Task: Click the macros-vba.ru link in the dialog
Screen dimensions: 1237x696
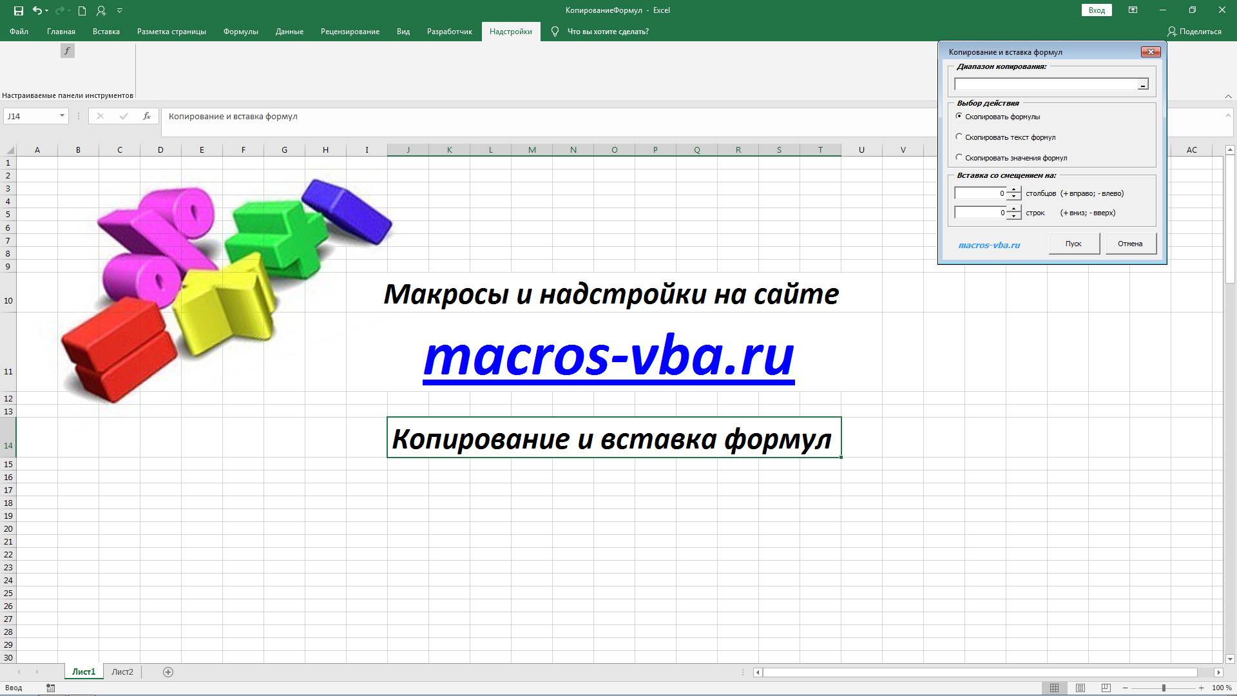Action: (990, 245)
